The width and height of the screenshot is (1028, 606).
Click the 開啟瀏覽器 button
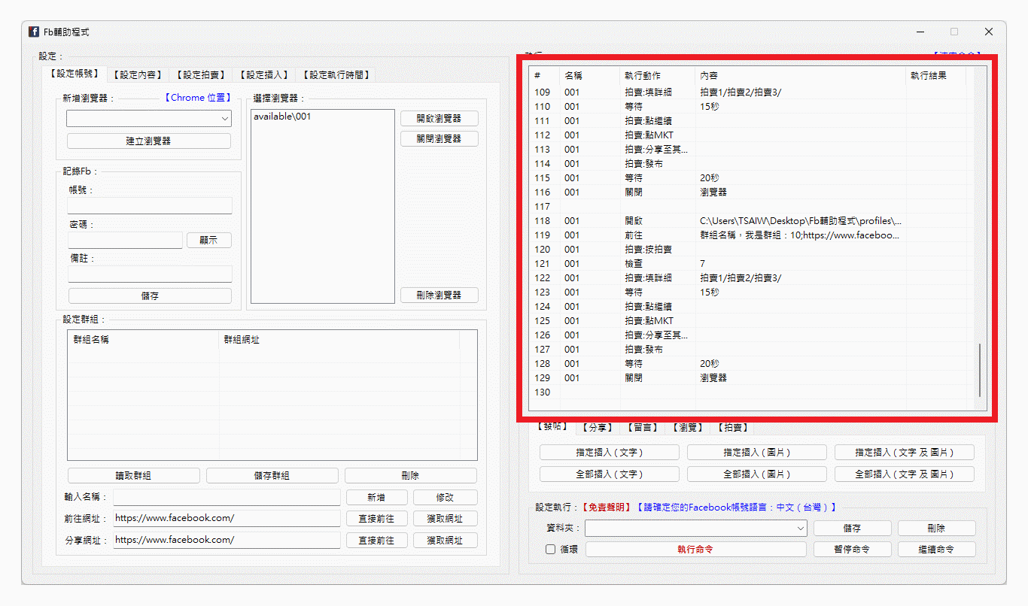tap(439, 118)
